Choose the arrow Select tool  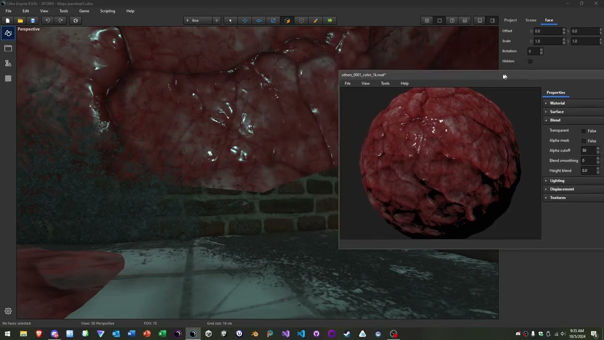coord(230,20)
